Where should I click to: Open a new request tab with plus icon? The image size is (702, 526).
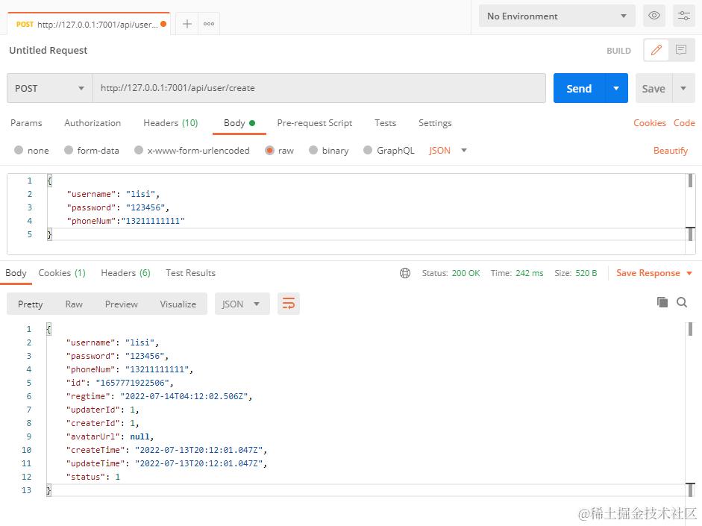pyautogui.click(x=187, y=24)
